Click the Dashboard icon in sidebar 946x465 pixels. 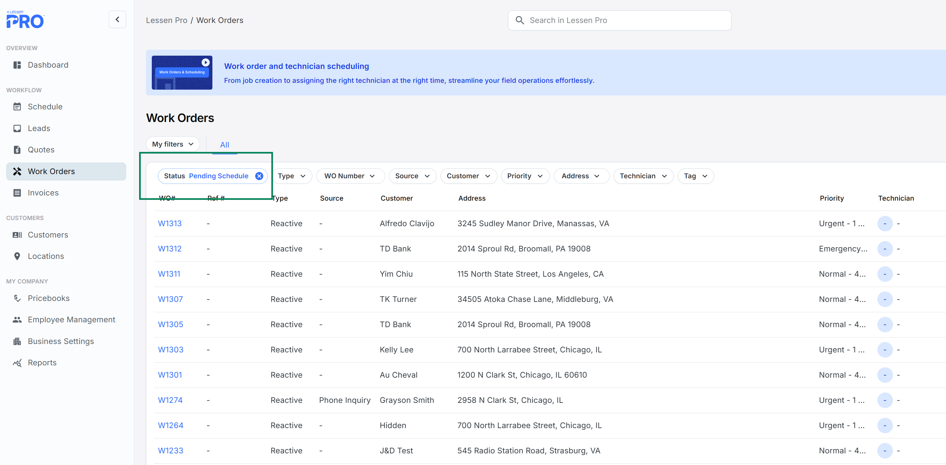pyautogui.click(x=17, y=65)
